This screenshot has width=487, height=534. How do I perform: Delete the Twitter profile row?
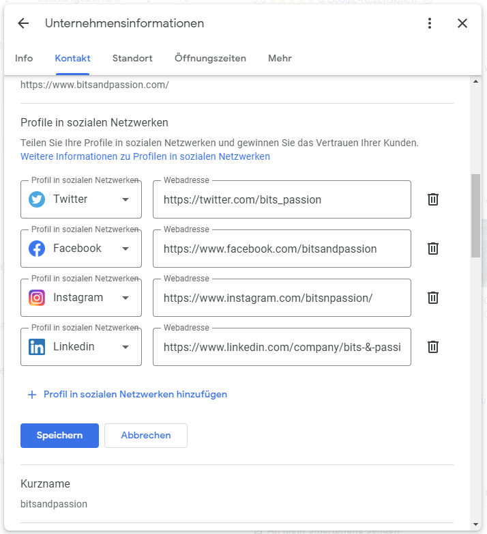[432, 199]
